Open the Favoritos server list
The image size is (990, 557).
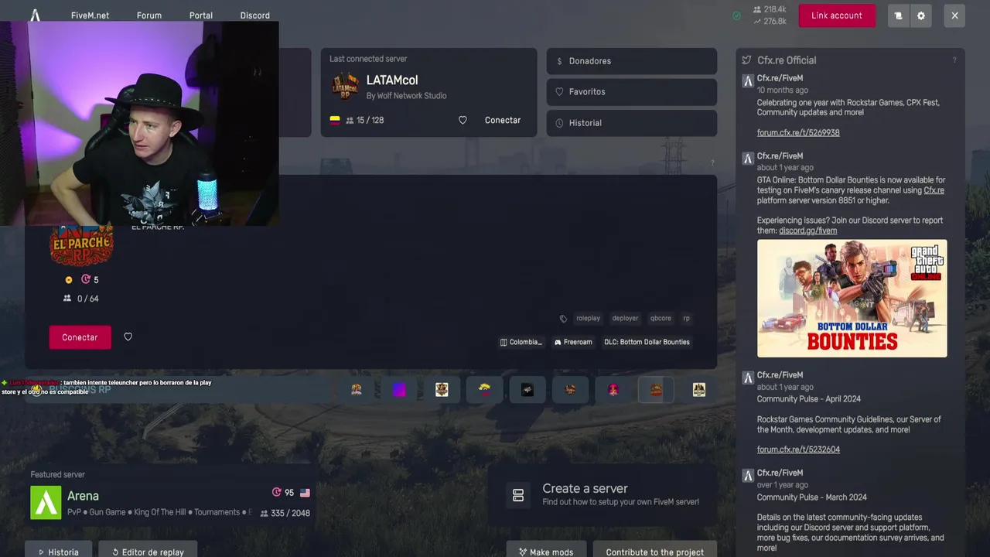[632, 92]
